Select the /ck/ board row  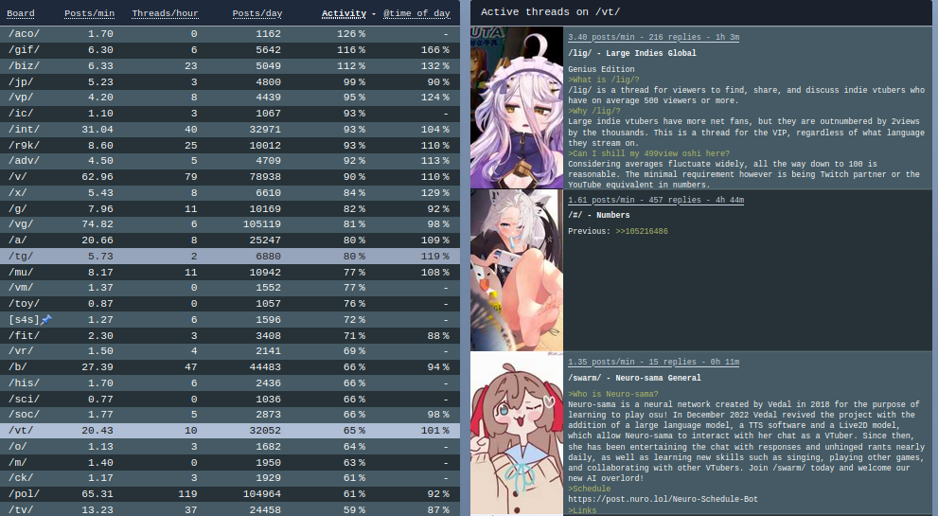click(230, 478)
